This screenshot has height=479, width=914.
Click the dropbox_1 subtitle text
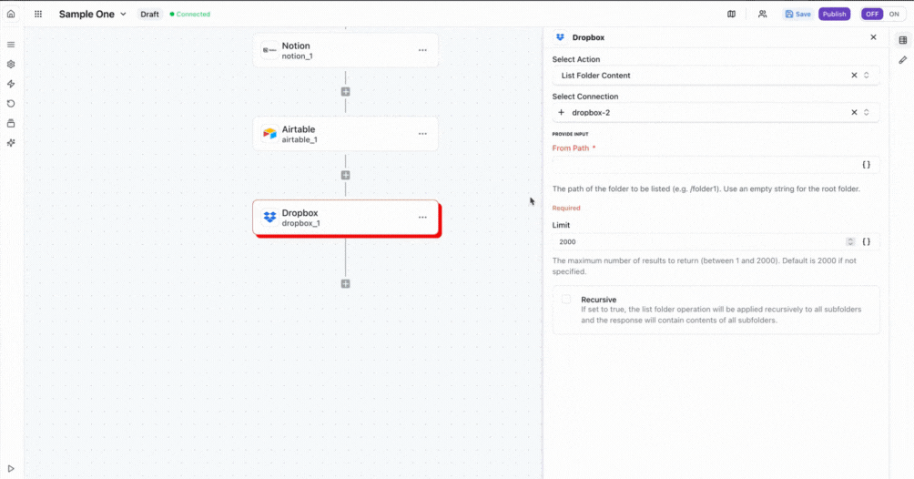(300, 223)
